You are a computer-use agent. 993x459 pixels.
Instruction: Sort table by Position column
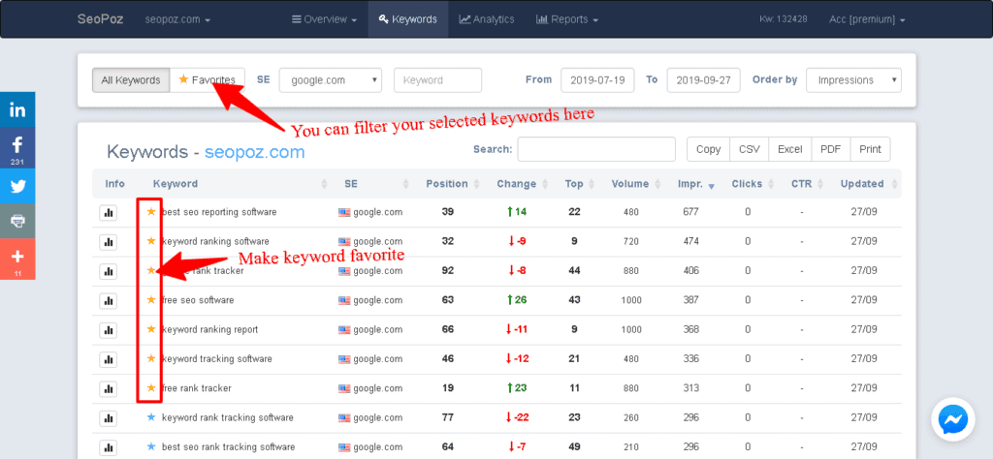pyautogui.click(x=452, y=184)
